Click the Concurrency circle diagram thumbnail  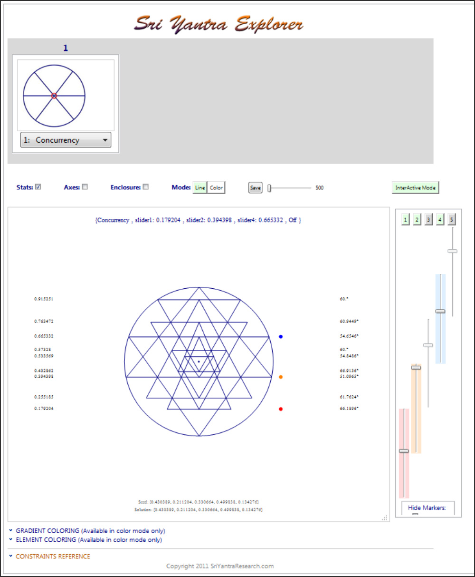pyautogui.click(x=66, y=96)
